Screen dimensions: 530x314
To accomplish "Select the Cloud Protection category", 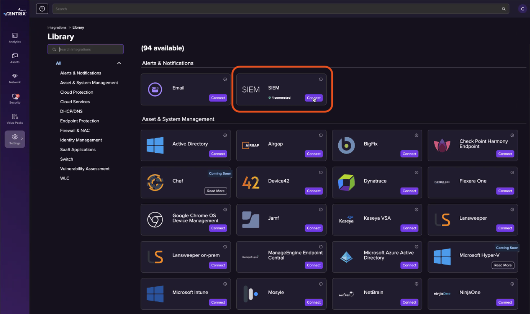I will (x=76, y=92).
